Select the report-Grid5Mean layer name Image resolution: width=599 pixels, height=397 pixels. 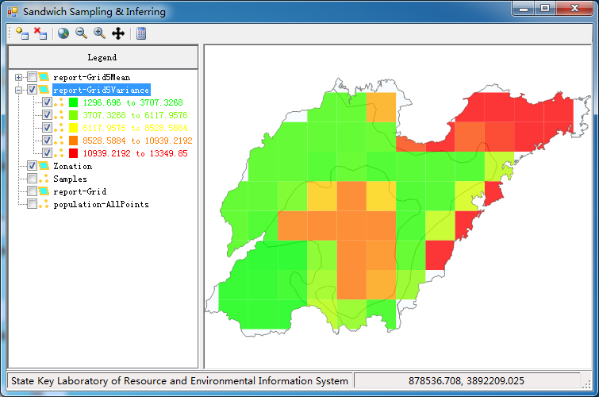point(92,77)
